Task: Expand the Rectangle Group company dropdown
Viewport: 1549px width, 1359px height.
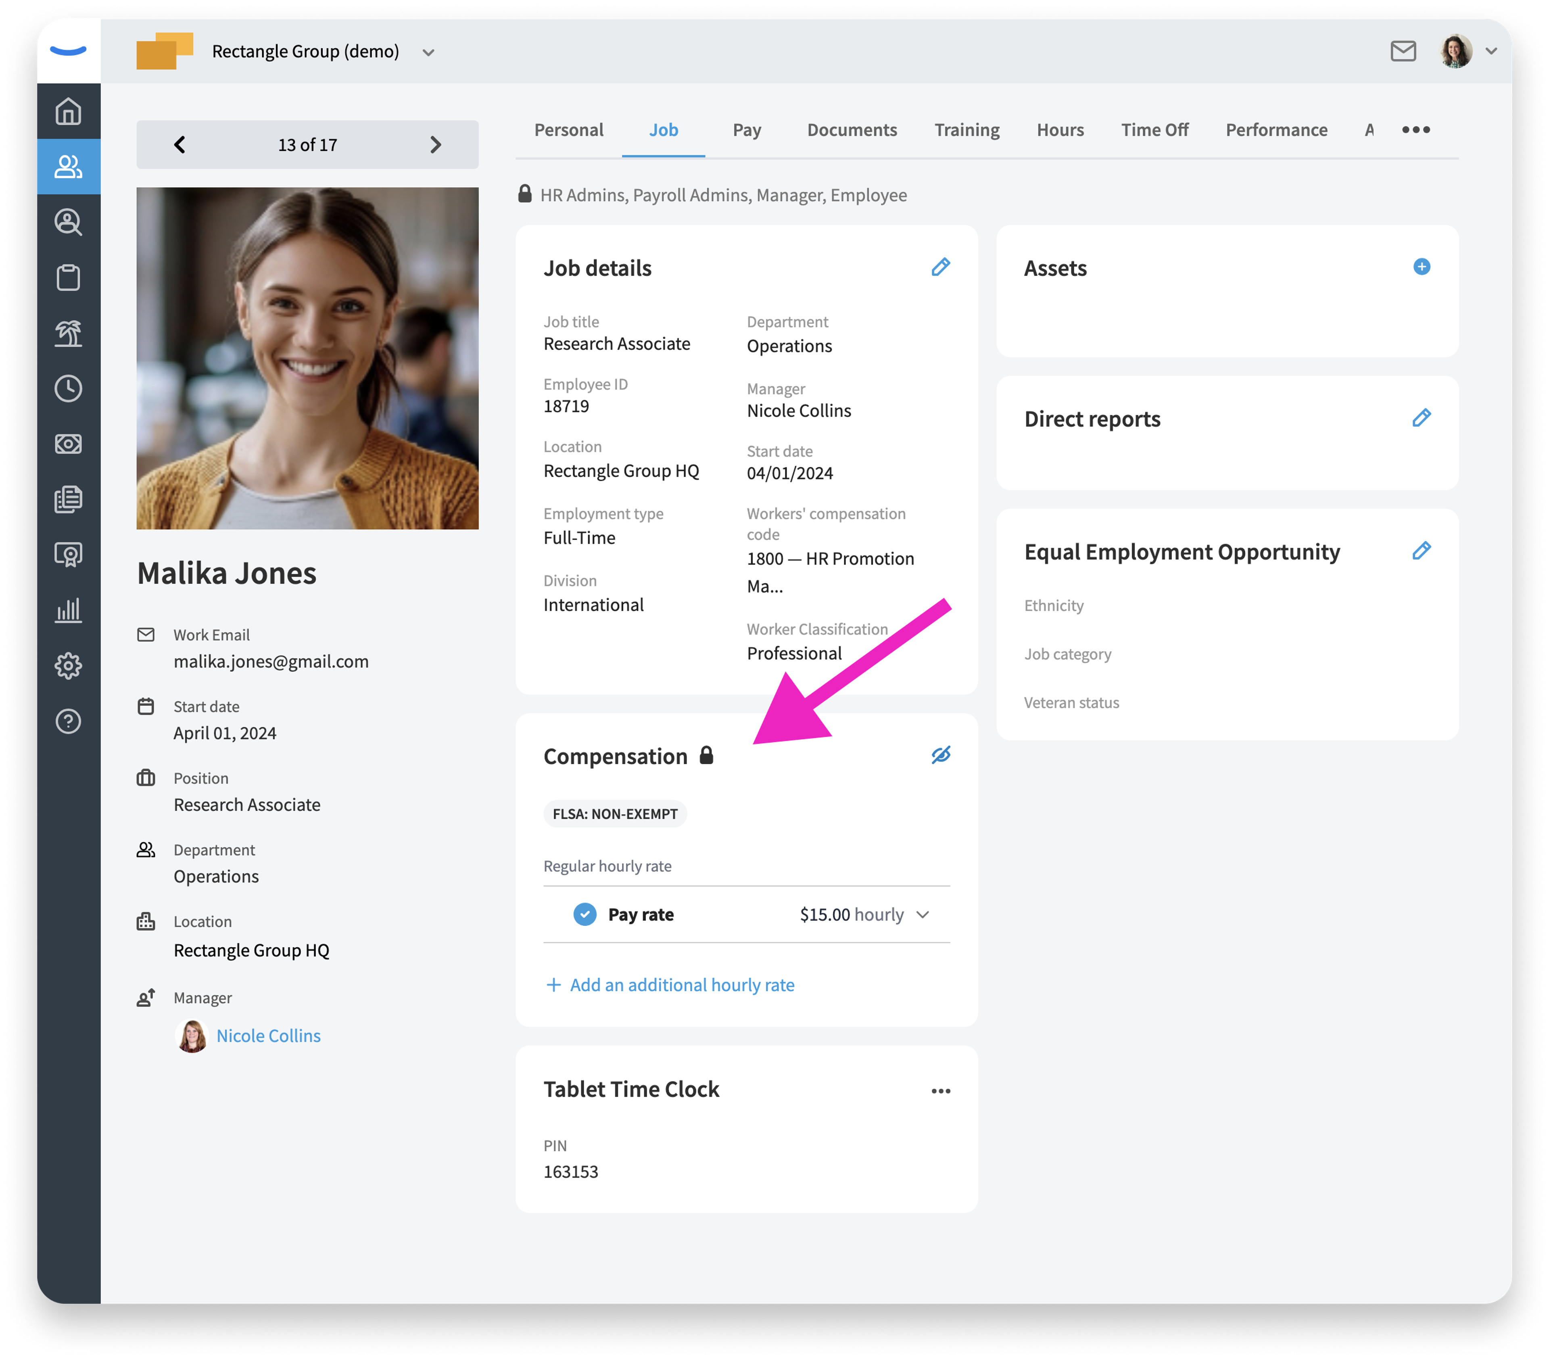Action: [x=428, y=52]
